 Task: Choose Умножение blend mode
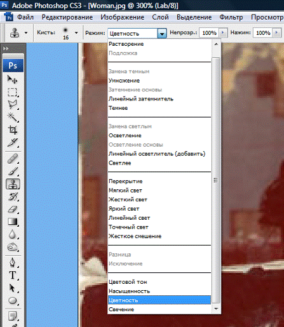point(159,81)
